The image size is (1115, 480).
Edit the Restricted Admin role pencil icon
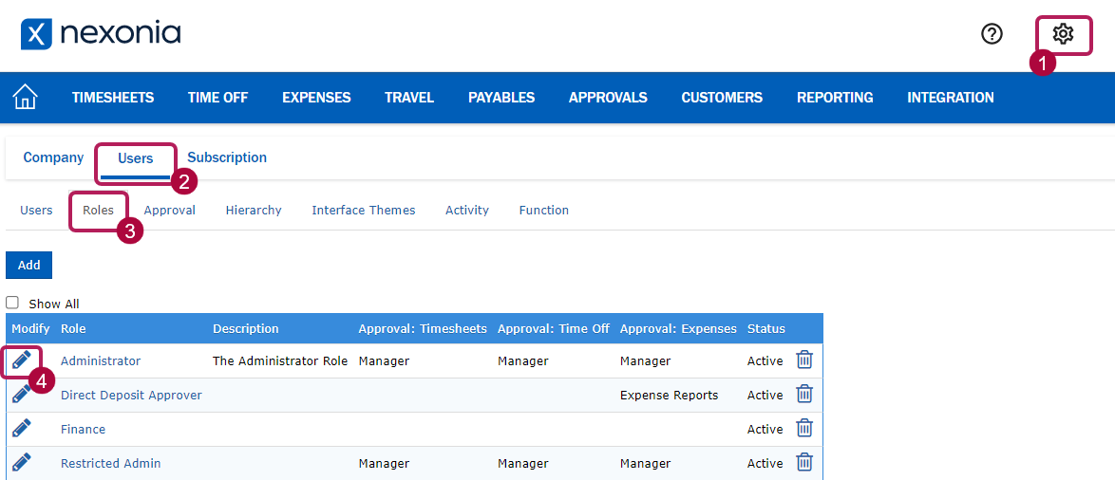(22, 462)
